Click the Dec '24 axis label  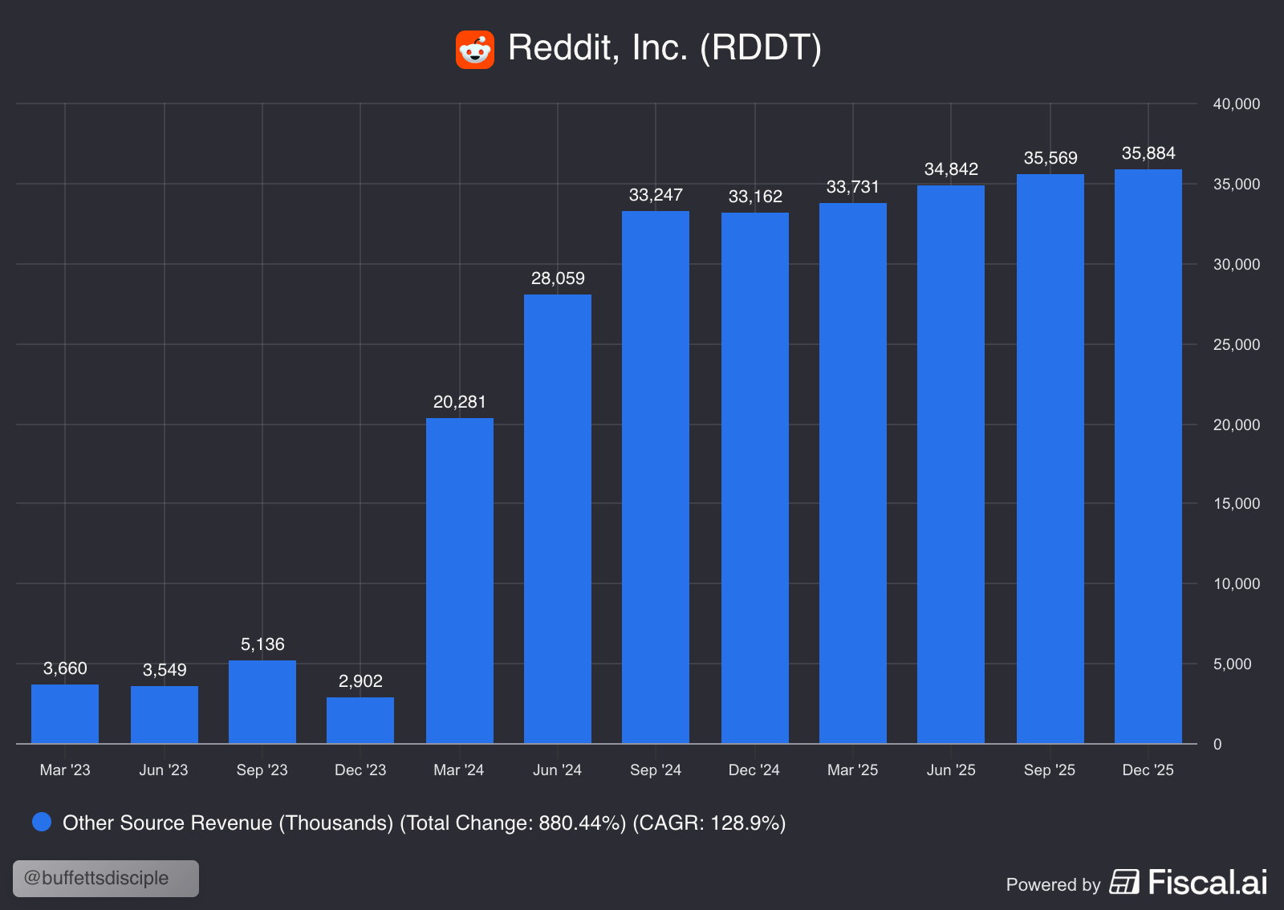point(754,770)
